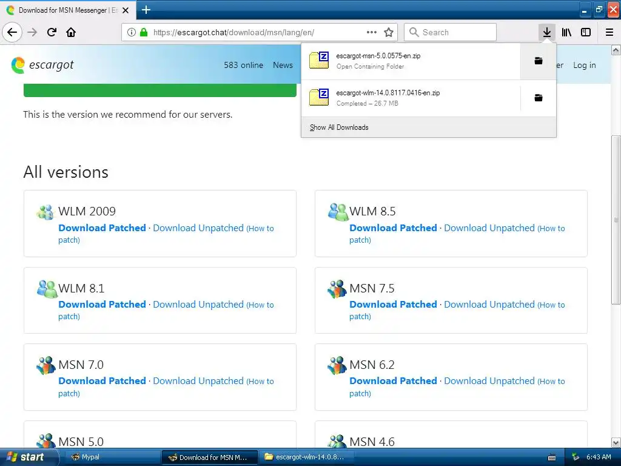Download Patched MSN 7.0
This screenshot has height=466, width=621.
pos(102,381)
